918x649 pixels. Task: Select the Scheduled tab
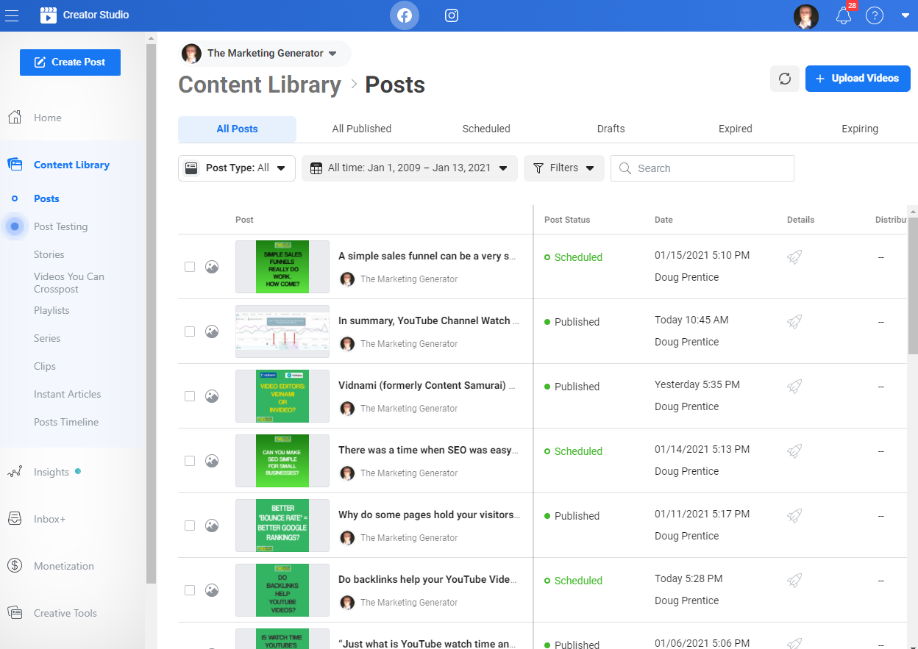[486, 129]
